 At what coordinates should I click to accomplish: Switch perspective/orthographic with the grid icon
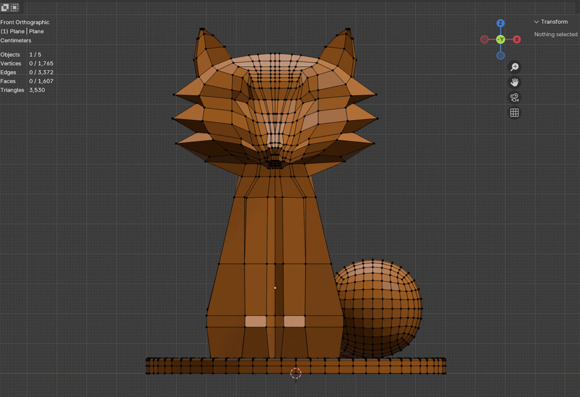[514, 113]
